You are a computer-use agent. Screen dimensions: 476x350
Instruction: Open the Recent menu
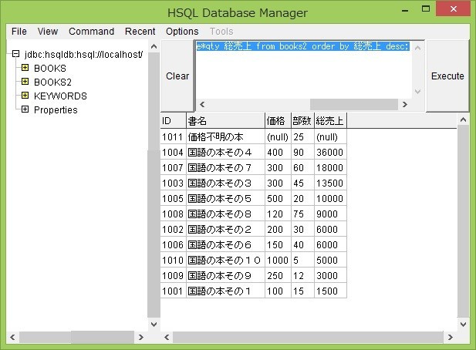point(140,32)
